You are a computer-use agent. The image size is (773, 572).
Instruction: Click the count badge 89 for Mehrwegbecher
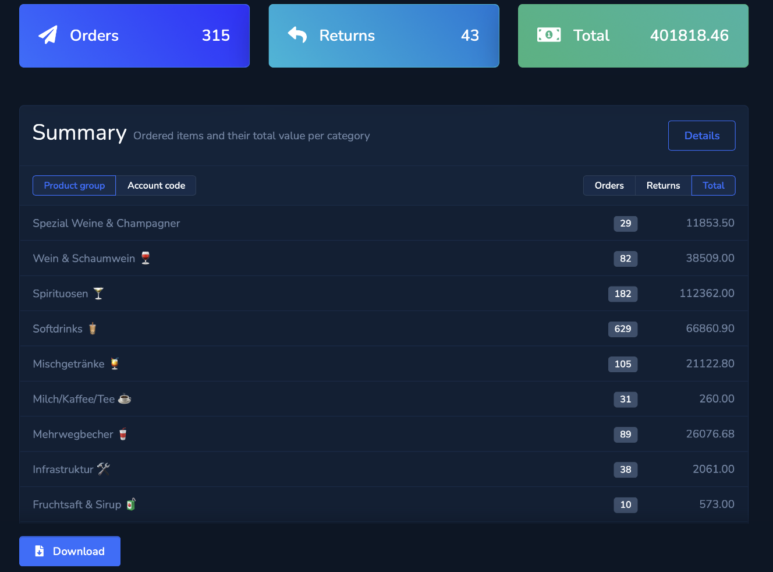[x=626, y=434]
